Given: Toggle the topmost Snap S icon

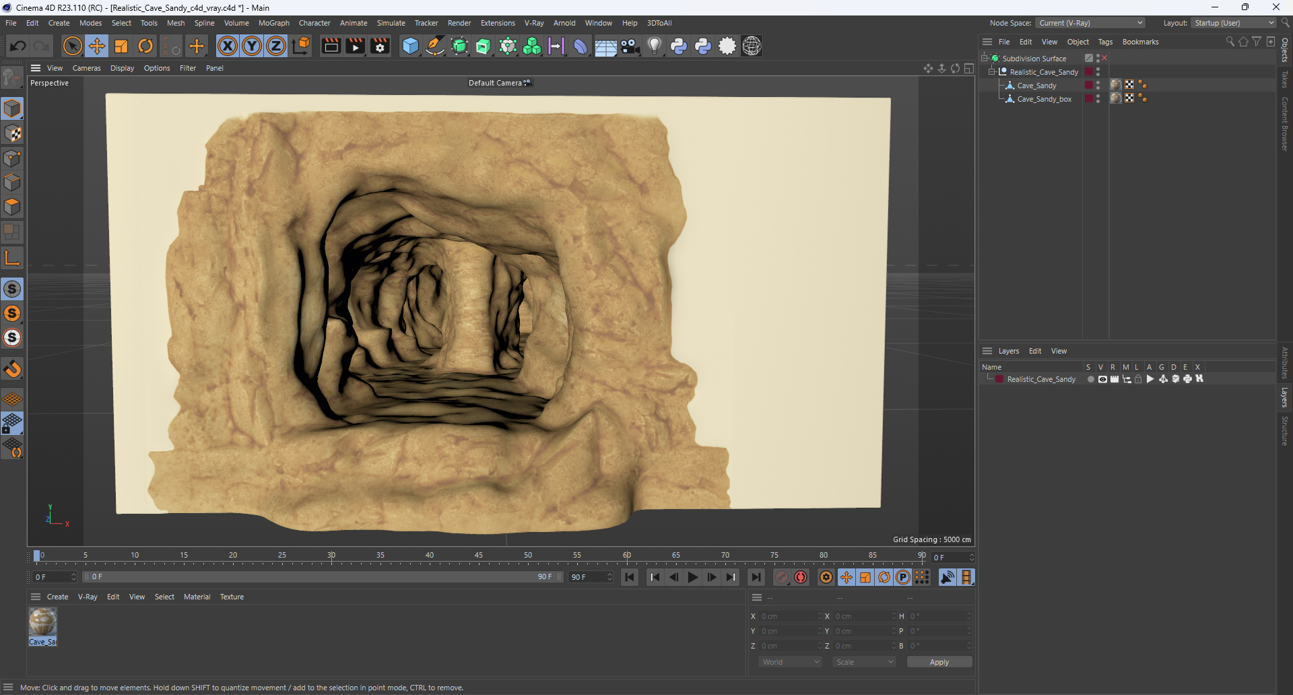Looking at the screenshot, I should click(x=12, y=290).
